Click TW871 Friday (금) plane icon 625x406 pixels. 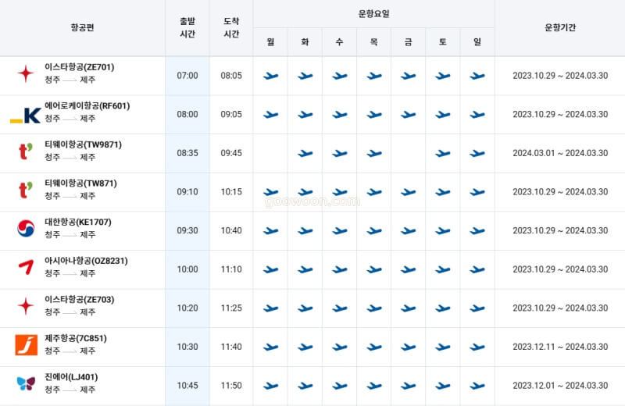[x=408, y=192]
